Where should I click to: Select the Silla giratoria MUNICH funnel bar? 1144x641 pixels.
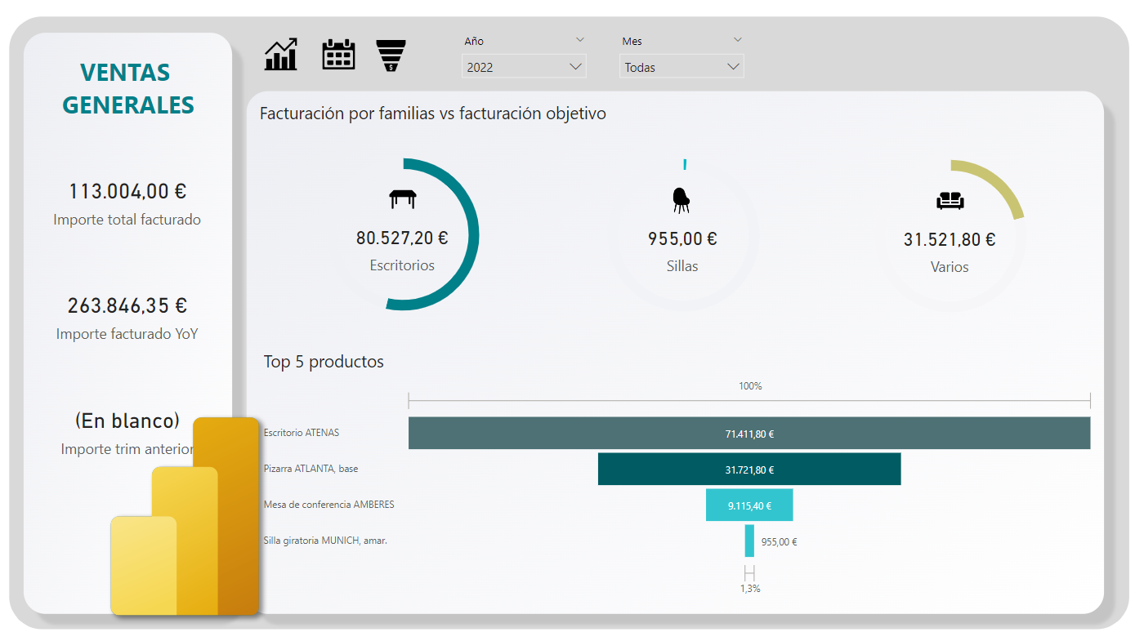pyautogui.click(x=749, y=541)
